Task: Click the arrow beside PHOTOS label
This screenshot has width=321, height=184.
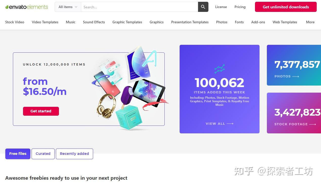Action: 296,76
